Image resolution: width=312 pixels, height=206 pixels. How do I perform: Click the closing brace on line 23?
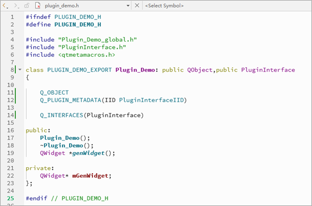[x=27, y=183]
